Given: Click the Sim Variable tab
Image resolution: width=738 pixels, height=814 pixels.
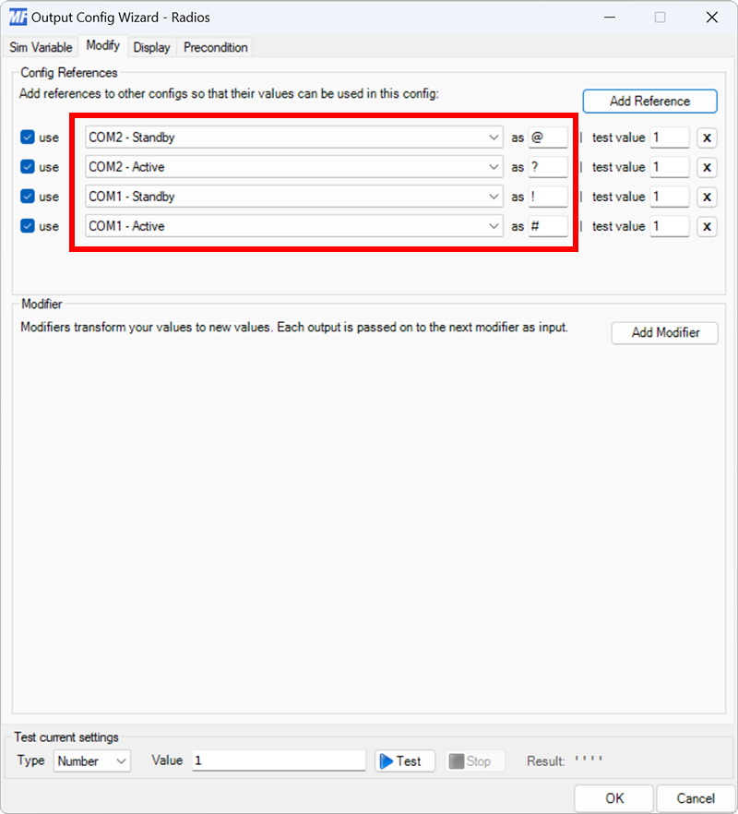Looking at the screenshot, I should pyautogui.click(x=40, y=46).
